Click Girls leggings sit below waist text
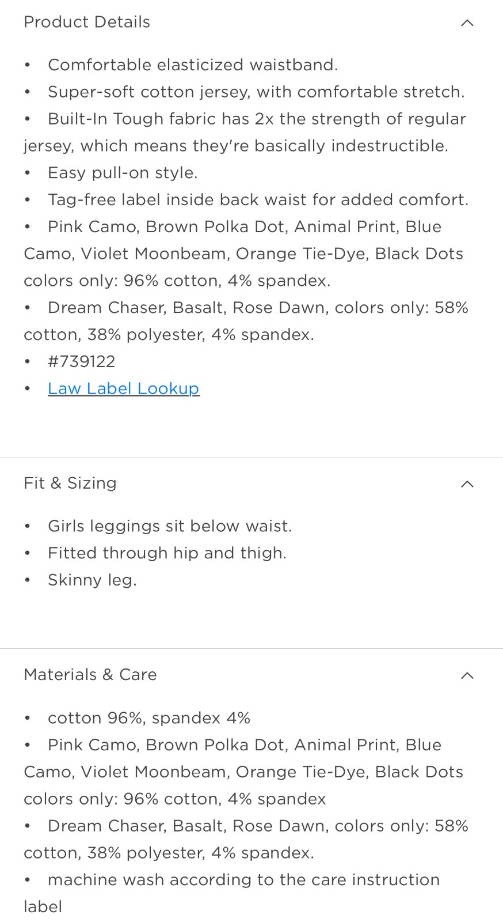 (170, 526)
